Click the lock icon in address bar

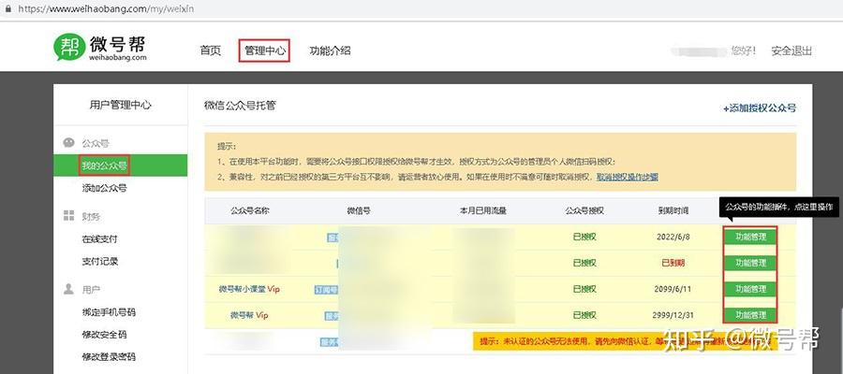pos(8,9)
